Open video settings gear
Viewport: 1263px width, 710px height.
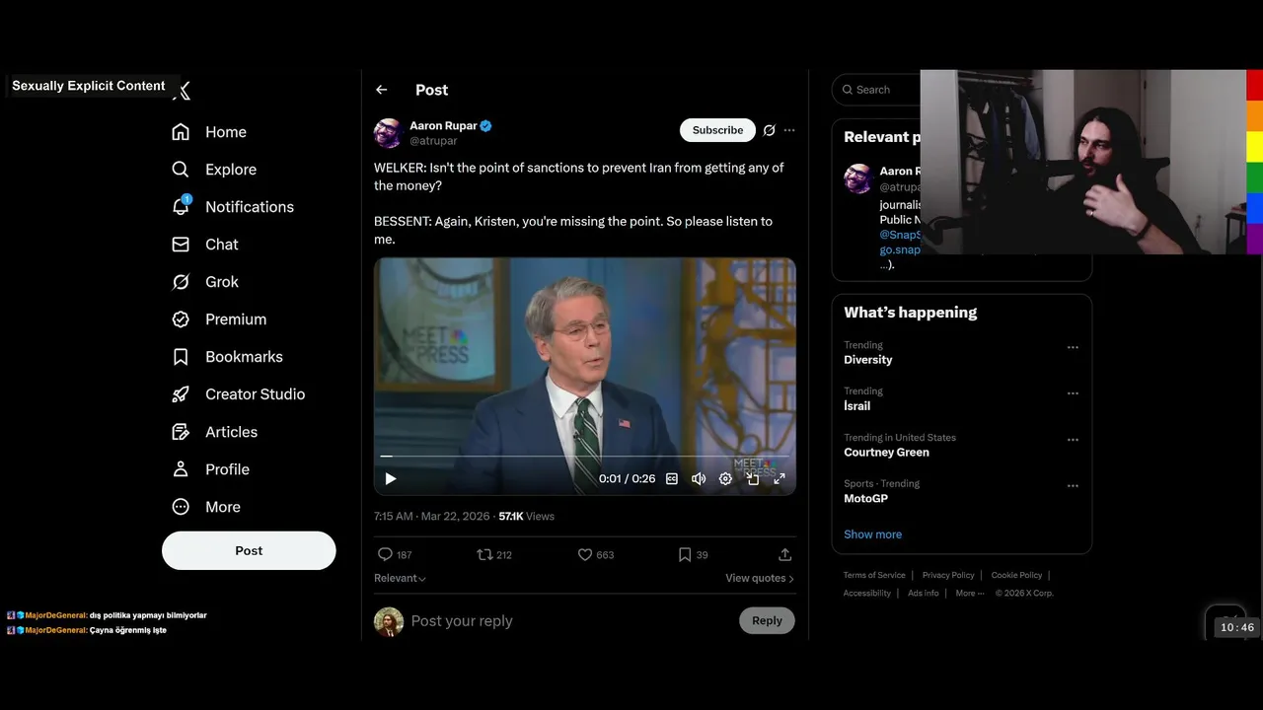[725, 478]
